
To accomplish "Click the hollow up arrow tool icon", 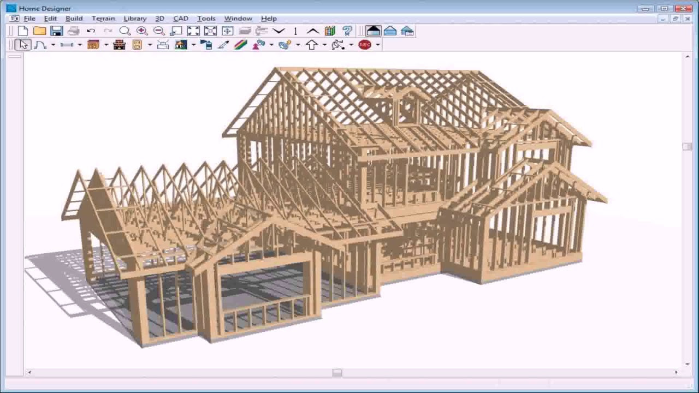I will (x=311, y=45).
